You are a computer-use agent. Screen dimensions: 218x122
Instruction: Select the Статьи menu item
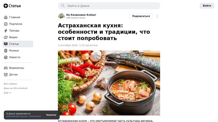coord(18,44)
